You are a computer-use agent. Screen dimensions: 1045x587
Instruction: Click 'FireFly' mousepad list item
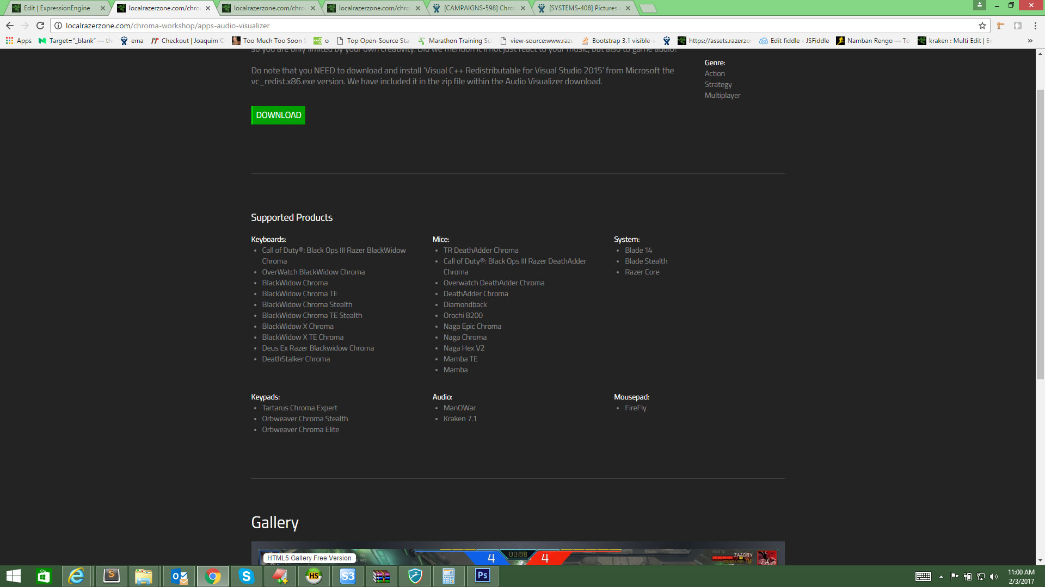pyautogui.click(x=635, y=408)
